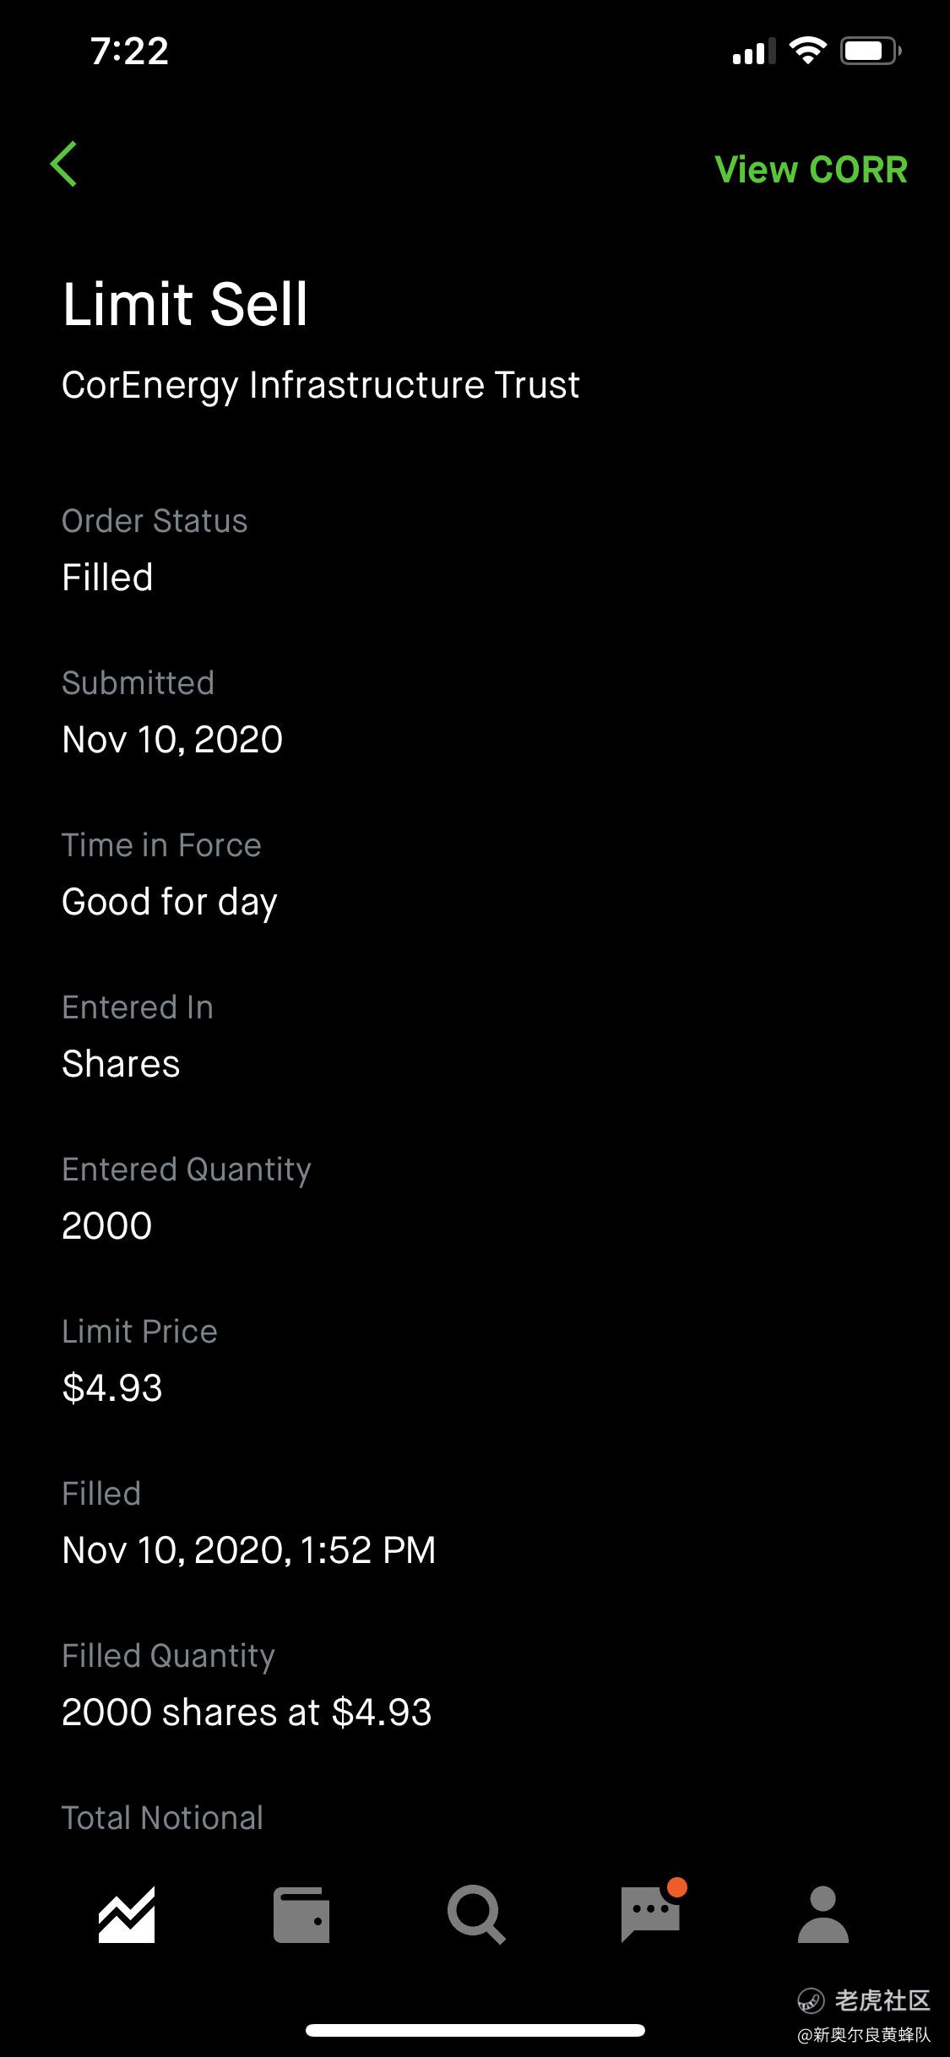Tap the Limit Sell heading

pos(185,304)
